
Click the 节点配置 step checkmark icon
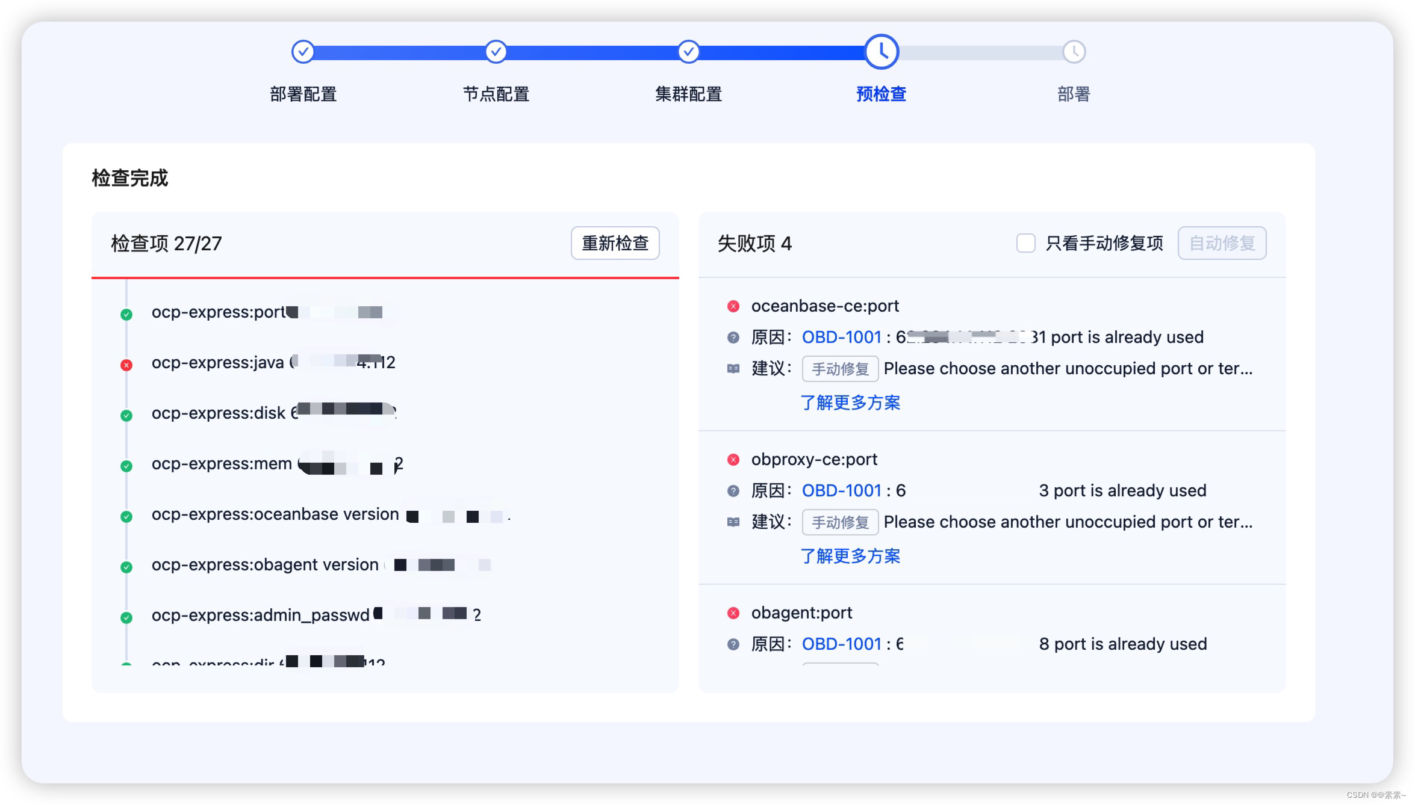[496, 52]
